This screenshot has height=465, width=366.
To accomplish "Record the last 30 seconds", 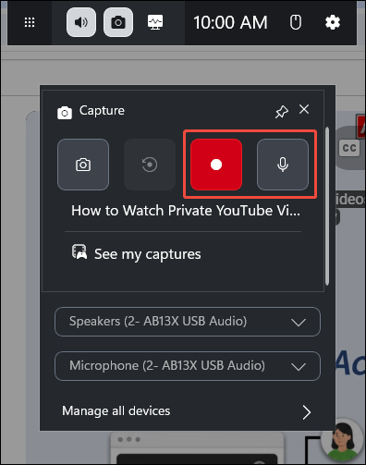I will (x=150, y=165).
